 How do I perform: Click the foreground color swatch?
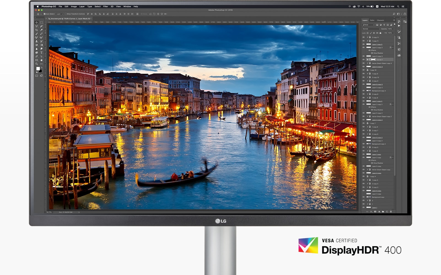38,68
